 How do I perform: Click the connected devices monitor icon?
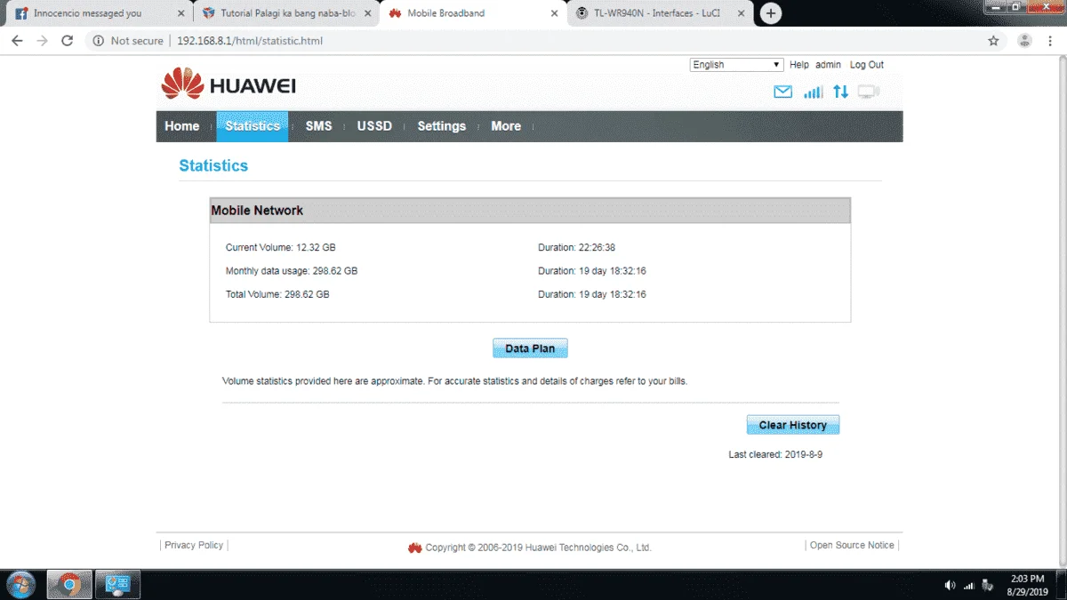(x=869, y=92)
